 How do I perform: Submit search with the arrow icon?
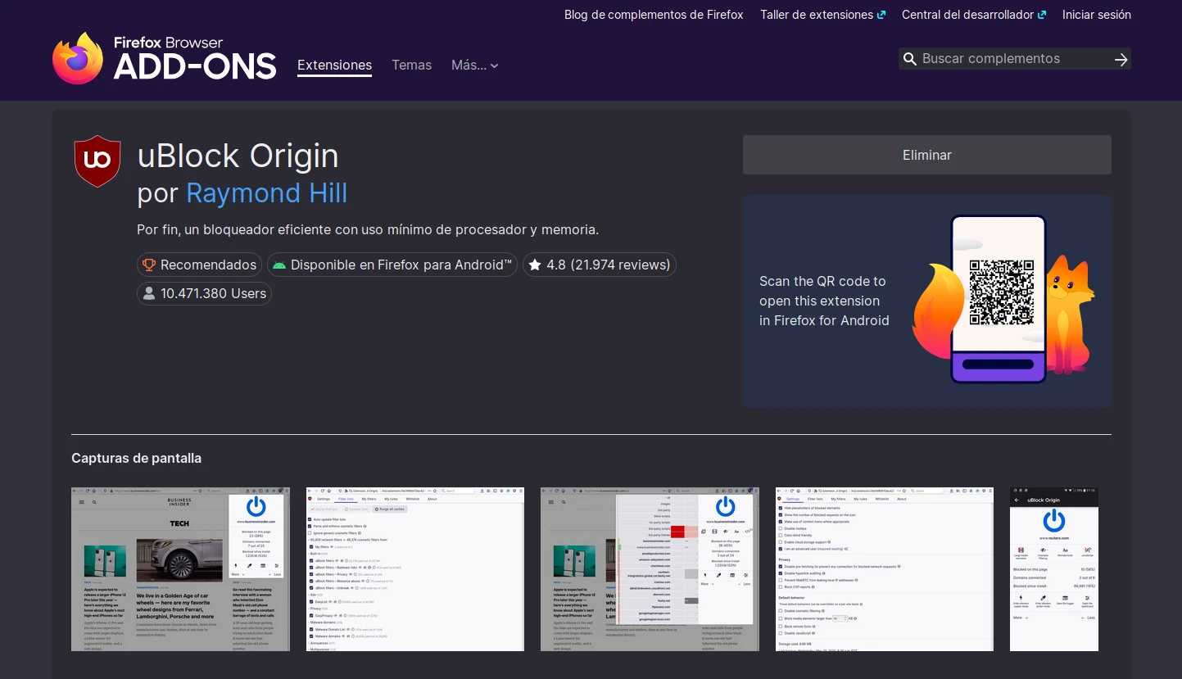click(x=1121, y=59)
